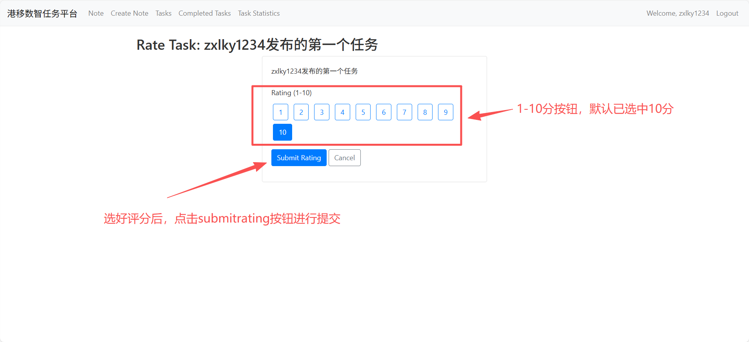Pick rating 5 score
749x342 pixels.
[x=363, y=112]
